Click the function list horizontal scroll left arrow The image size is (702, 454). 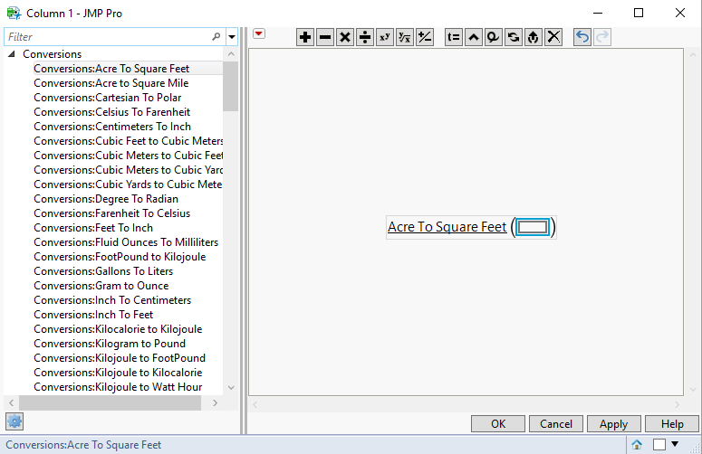11,403
